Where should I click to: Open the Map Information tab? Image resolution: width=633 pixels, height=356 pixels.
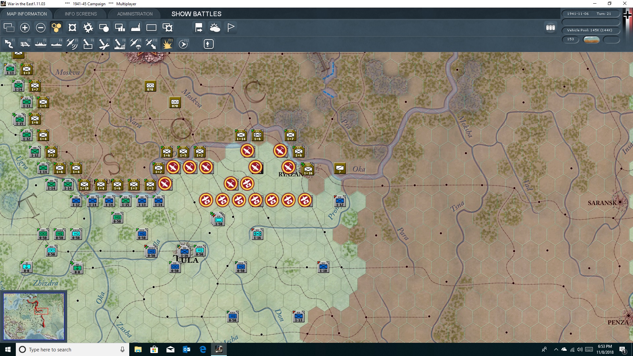pos(27,14)
